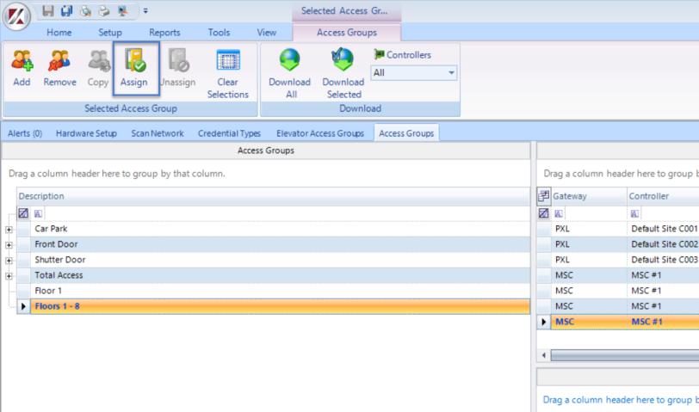Click the filter row icon under Description

pyautogui.click(x=23, y=213)
